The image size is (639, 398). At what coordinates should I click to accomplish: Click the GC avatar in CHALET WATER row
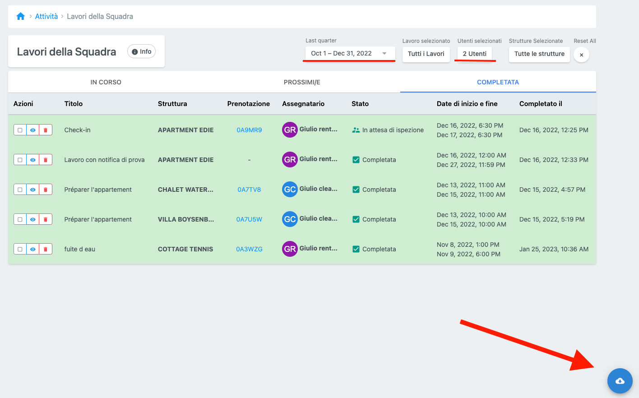pyautogui.click(x=290, y=190)
